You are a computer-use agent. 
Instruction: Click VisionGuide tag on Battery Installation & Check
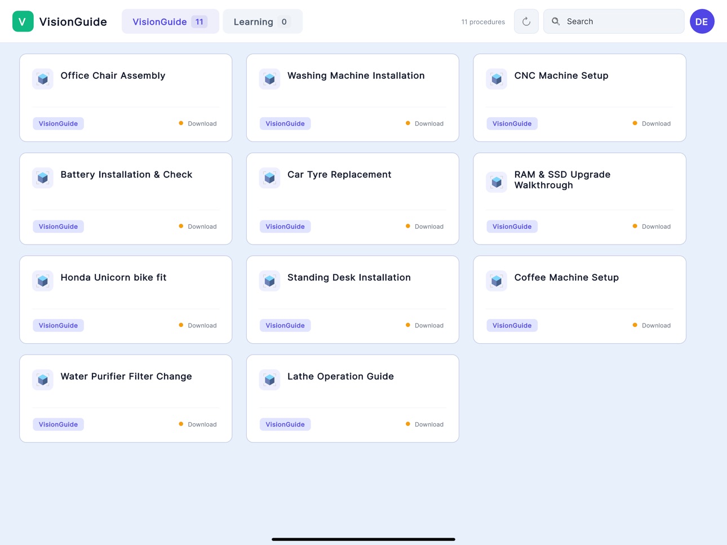(x=58, y=227)
